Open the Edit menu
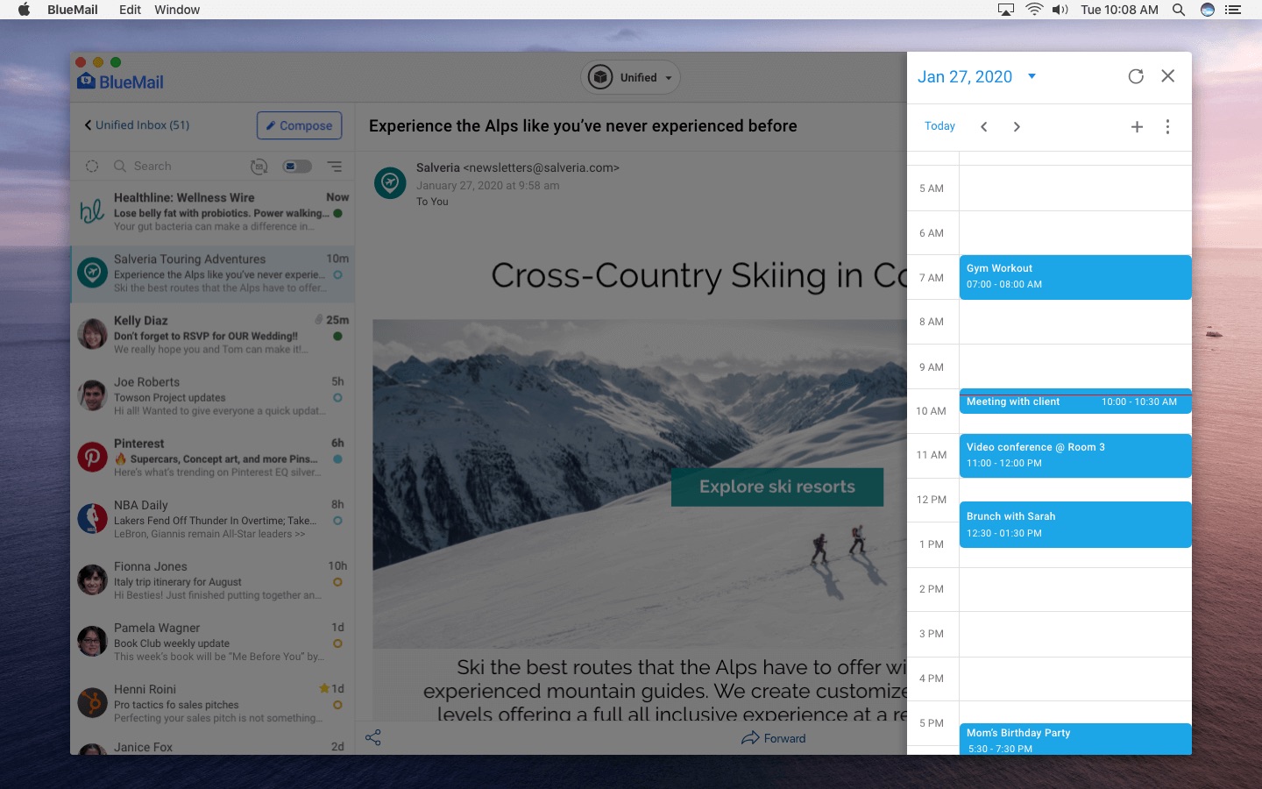The image size is (1262, 789). (131, 10)
